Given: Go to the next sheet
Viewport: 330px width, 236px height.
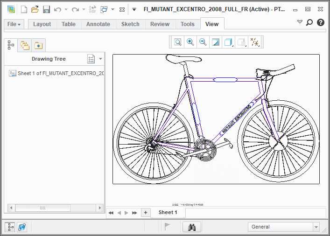Looking at the screenshot, I should pos(126,213).
